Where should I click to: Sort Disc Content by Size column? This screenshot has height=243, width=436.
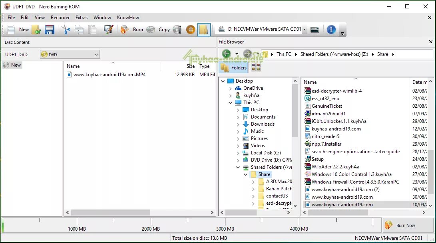coord(191,66)
